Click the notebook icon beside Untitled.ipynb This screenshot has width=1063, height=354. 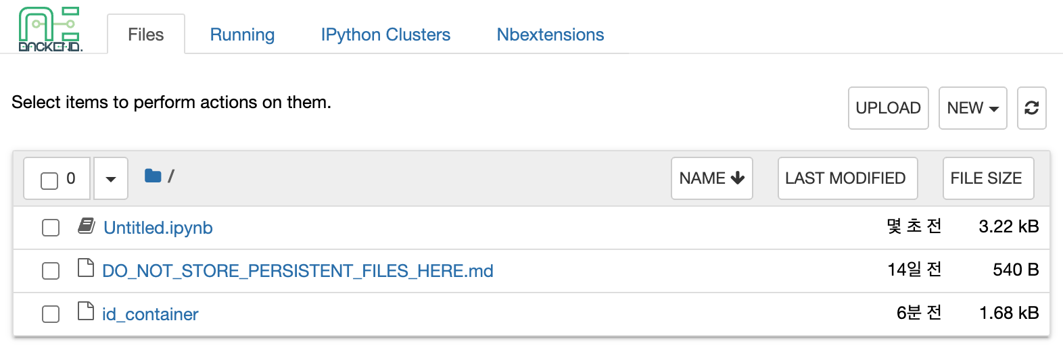click(x=86, y=226)
